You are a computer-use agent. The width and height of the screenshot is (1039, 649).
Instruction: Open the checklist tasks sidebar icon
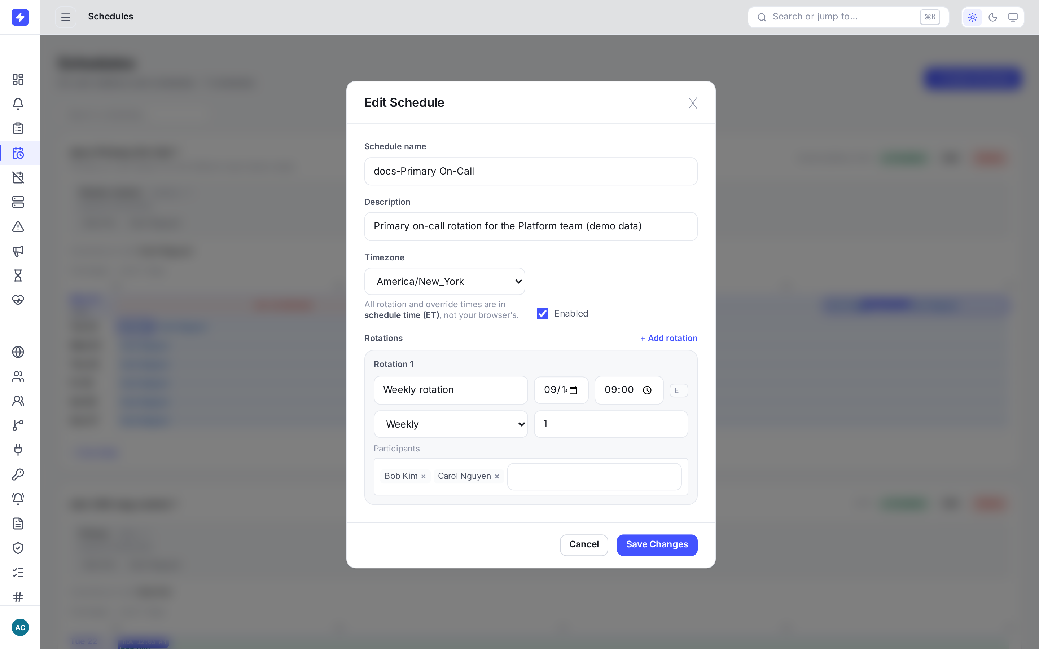point(18,573)
